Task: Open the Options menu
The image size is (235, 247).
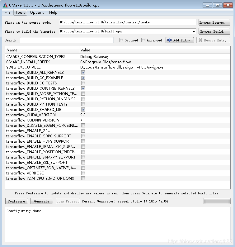Action: pyautogui.click(x=37, y=12)
